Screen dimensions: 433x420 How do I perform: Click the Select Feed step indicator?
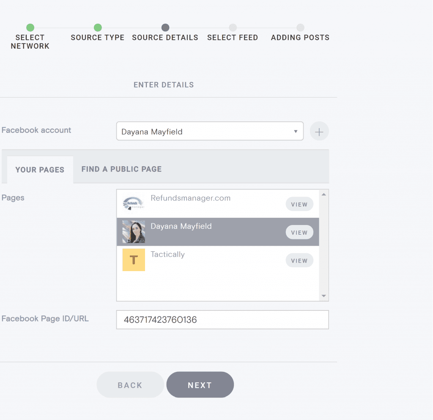233,27
